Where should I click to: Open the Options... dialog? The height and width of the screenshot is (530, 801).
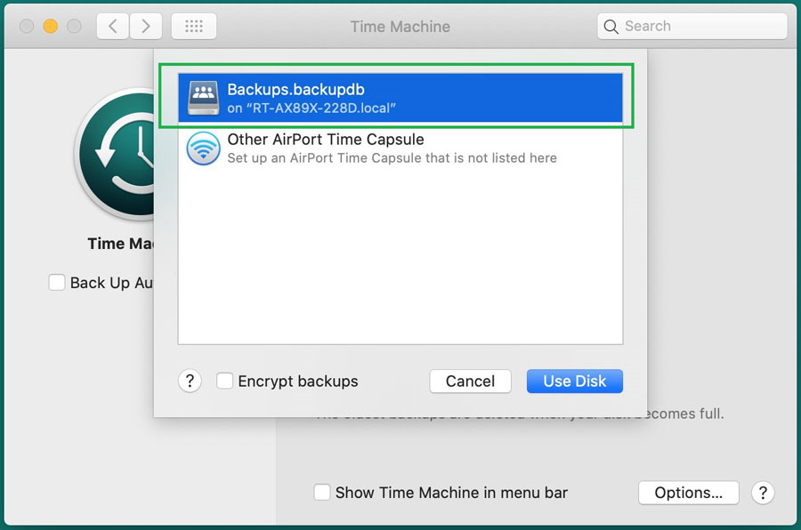(689, 493)
